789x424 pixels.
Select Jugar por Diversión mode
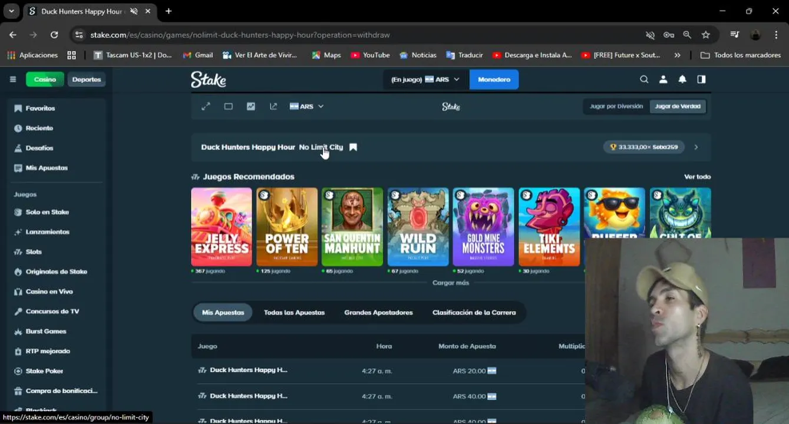[x=616, y=107]
